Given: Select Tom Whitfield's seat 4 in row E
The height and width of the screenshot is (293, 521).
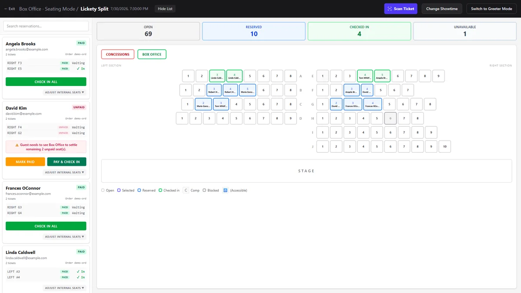Looking at the screenshot, I should [365, 76].
